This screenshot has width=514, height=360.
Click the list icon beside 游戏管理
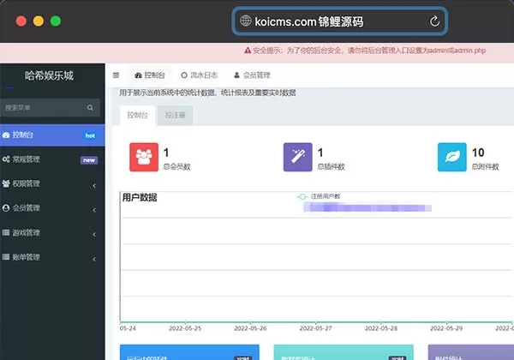6,232
